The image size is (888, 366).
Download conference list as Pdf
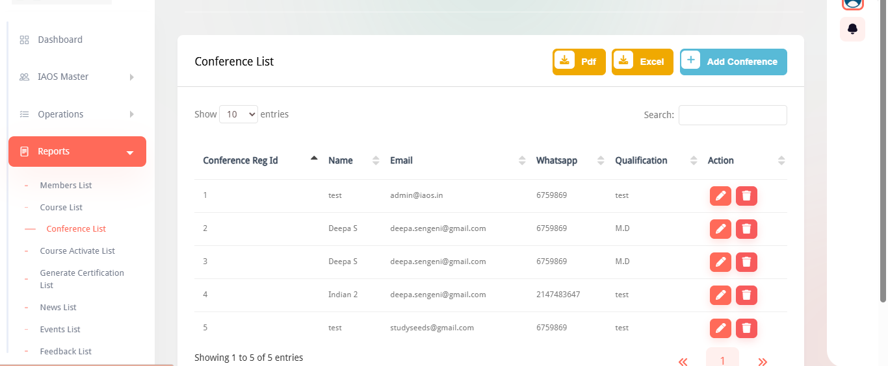[579, 62]
